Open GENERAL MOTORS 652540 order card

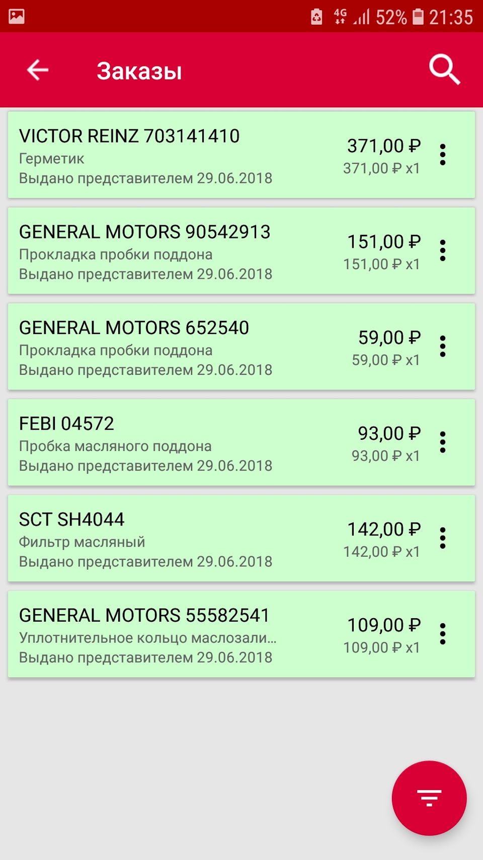(134, 328)
